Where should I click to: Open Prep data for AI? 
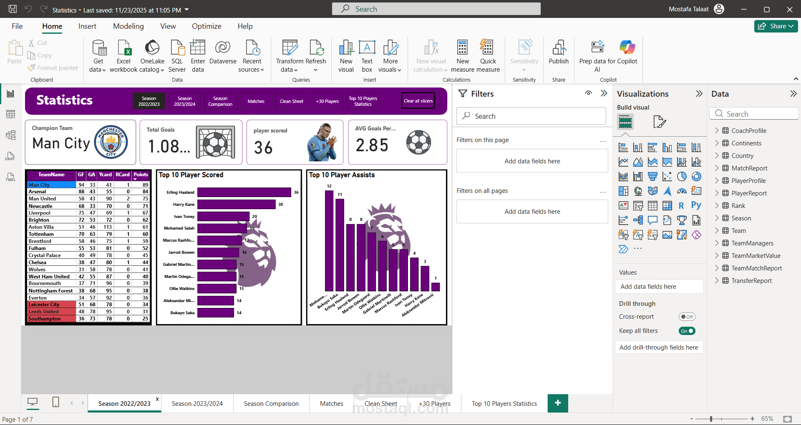[597, 56]
